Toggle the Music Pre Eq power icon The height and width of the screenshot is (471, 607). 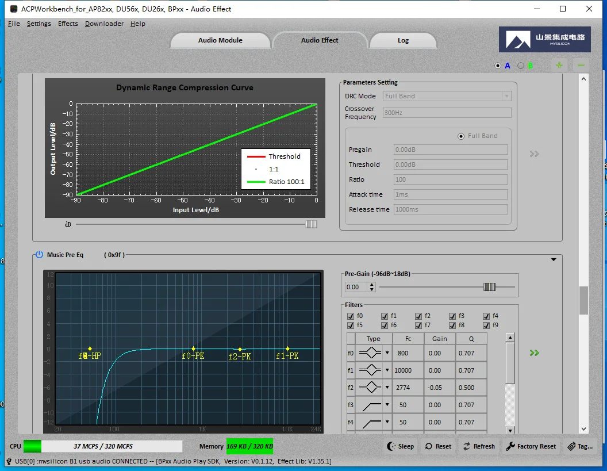click(39, 255)
